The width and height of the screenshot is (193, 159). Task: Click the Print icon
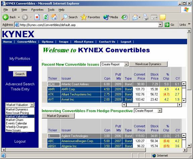146,17
